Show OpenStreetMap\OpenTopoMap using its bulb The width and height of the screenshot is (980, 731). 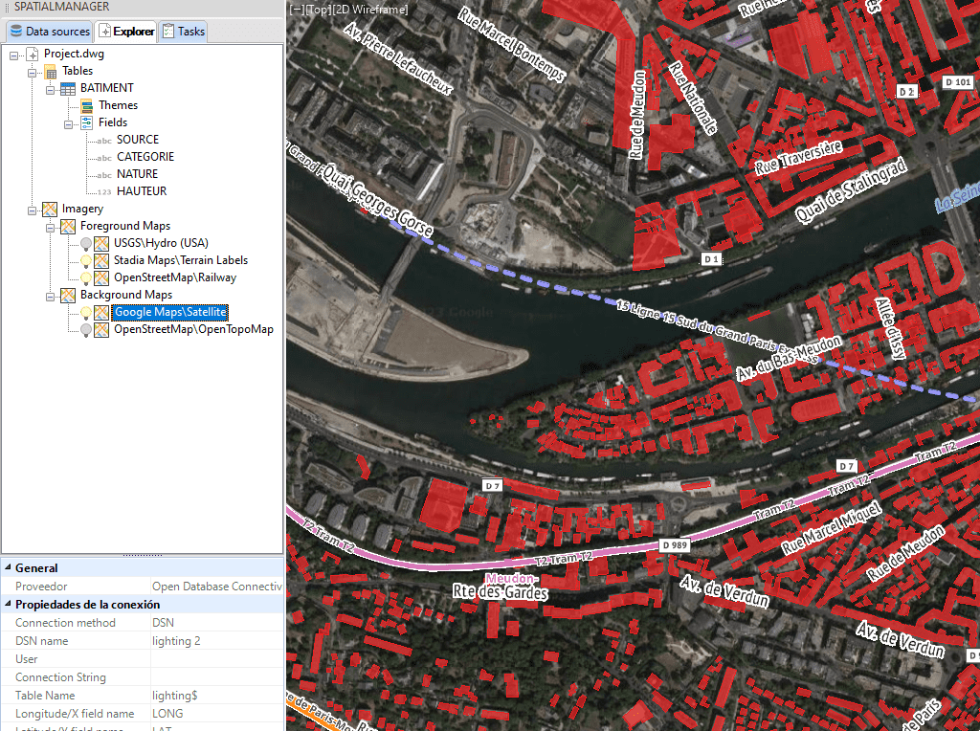86,330
